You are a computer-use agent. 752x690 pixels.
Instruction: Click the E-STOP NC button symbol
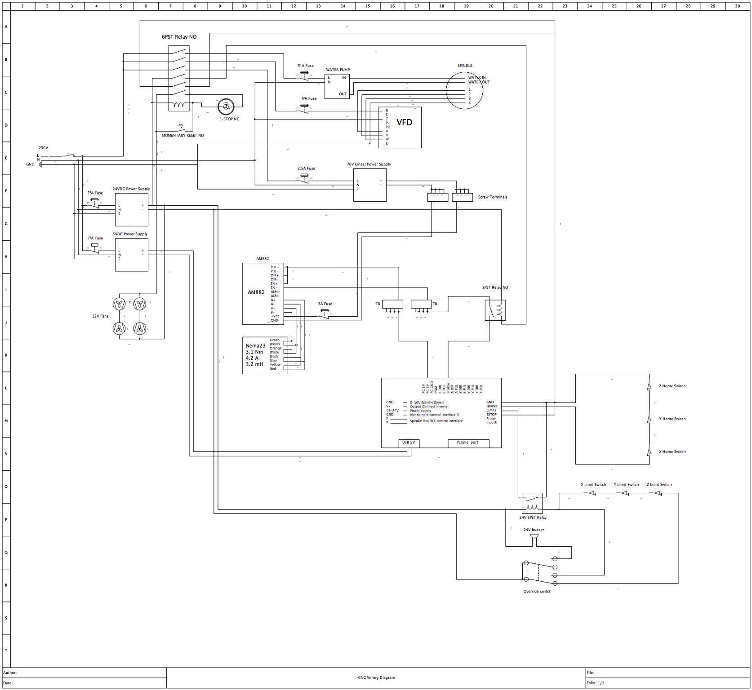tap(226, 107)
